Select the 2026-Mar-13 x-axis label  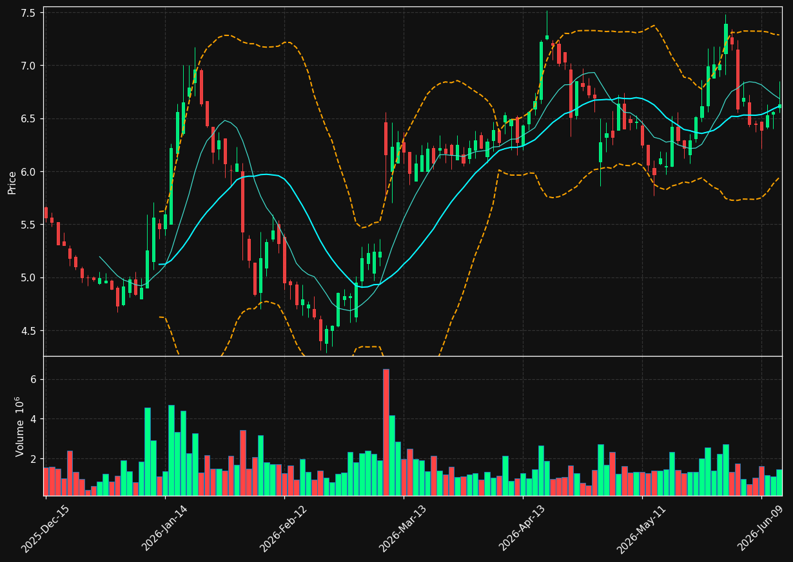click(403, 529)
